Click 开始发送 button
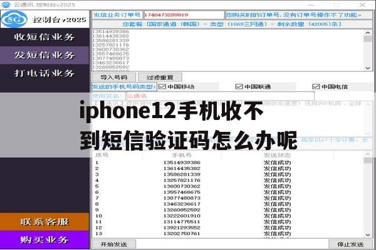Screen dimensions: 376x250 click(114, 244)
